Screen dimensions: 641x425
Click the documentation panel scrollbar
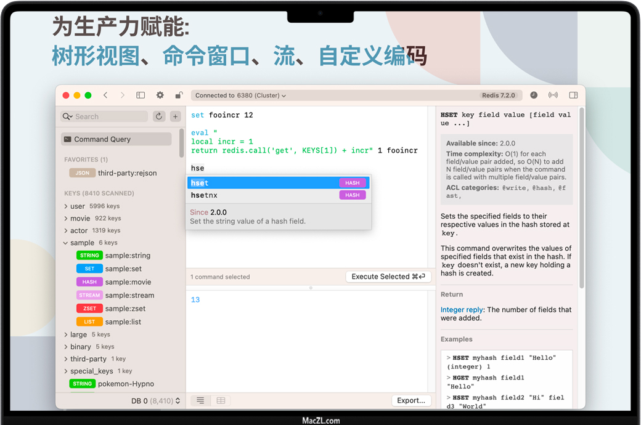(x=582, y=198)
